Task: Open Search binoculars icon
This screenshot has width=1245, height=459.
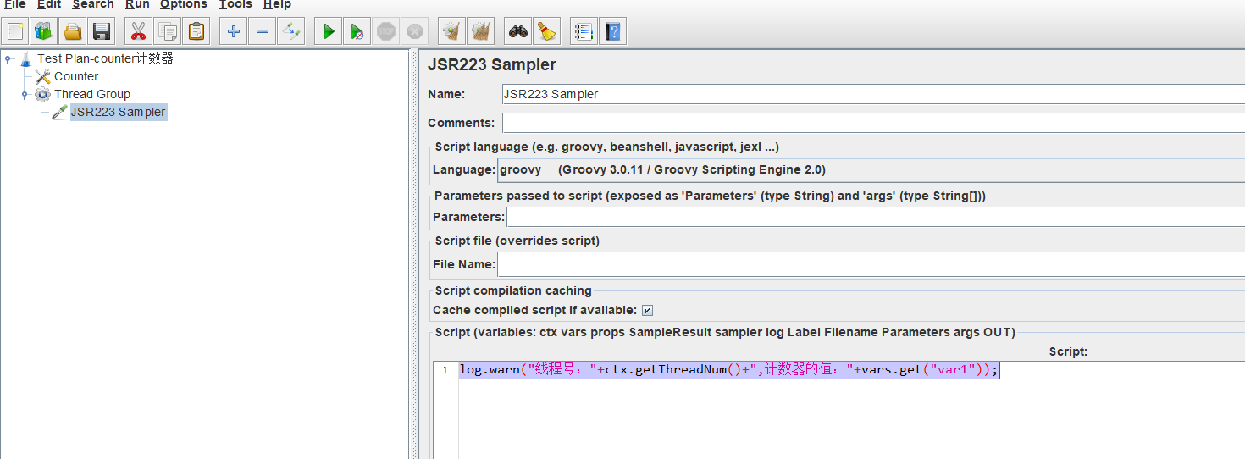Action: point(517,32)
